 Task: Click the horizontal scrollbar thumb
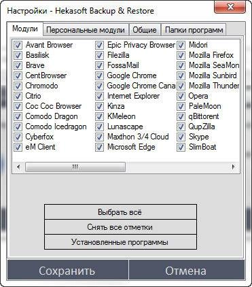click(75, 167)
